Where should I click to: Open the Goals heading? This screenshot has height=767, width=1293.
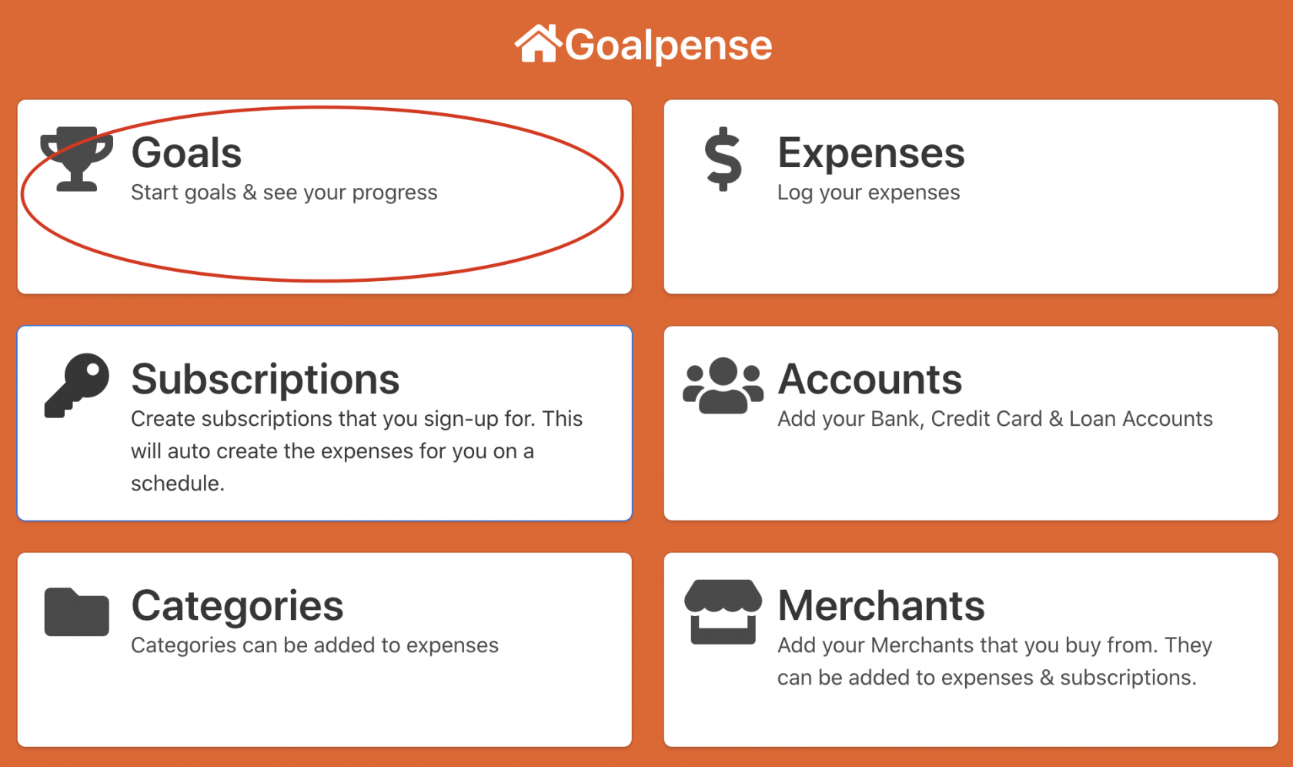click(x=186, y=152)
